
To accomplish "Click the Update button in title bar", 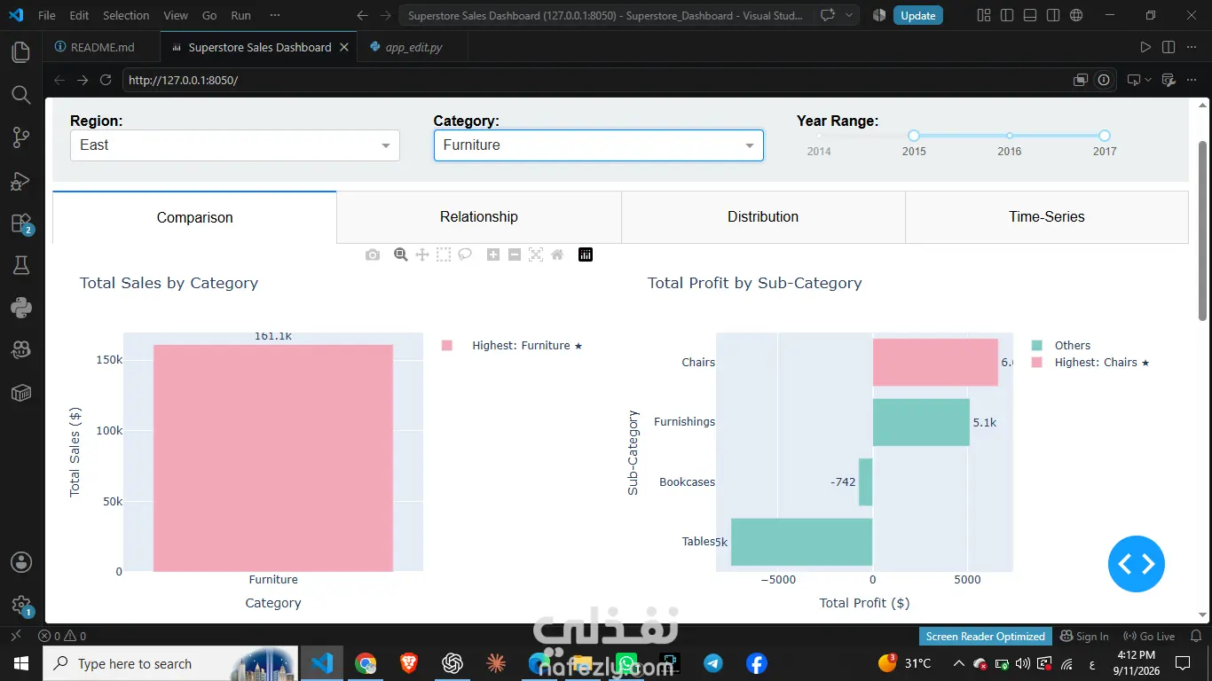I will point(917,15).
